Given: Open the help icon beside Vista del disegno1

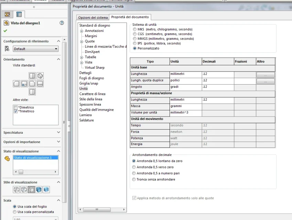Looking at the screenshot, I should pyautogui.click(x=62, y=23).
